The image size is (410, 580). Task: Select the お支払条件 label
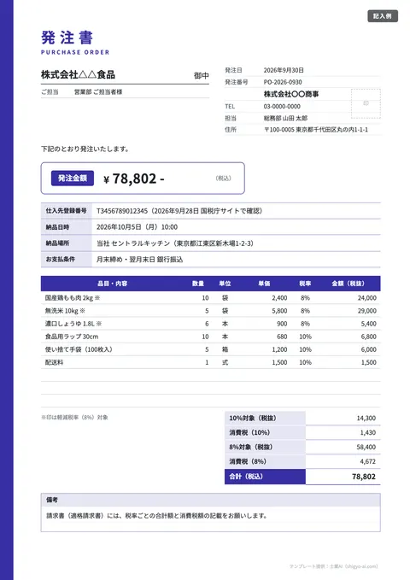pyautogui.click(x=61, y=259)
